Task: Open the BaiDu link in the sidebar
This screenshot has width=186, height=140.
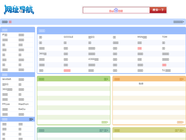Action: (22, 109)
